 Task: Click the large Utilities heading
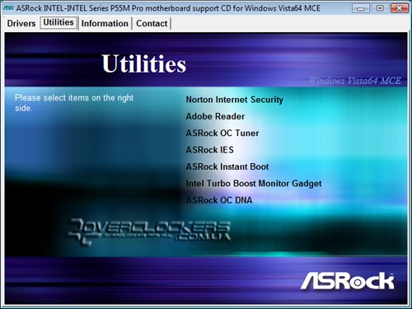click(144, 63)
